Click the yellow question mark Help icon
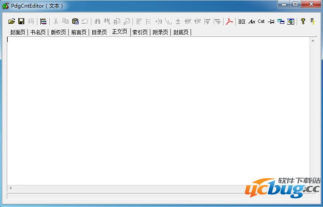 click(x=303, y=21)
